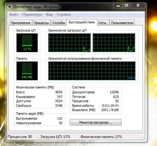Click the Выгружаемая value 110
Screen dimensions: 157x146
pyautogui.click(x=60, y=118)
